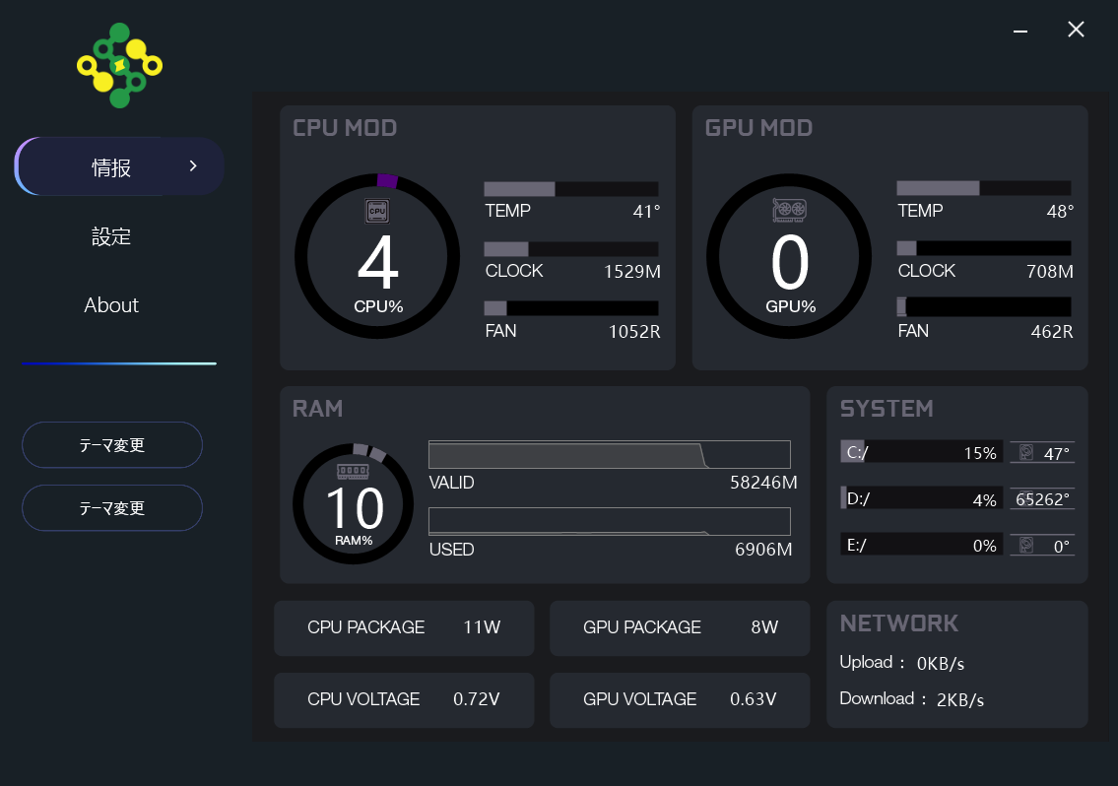The height and width of the screenshot is (786, 1118).
Task: Close the hardware monitor window
Action: point(1076,30)
